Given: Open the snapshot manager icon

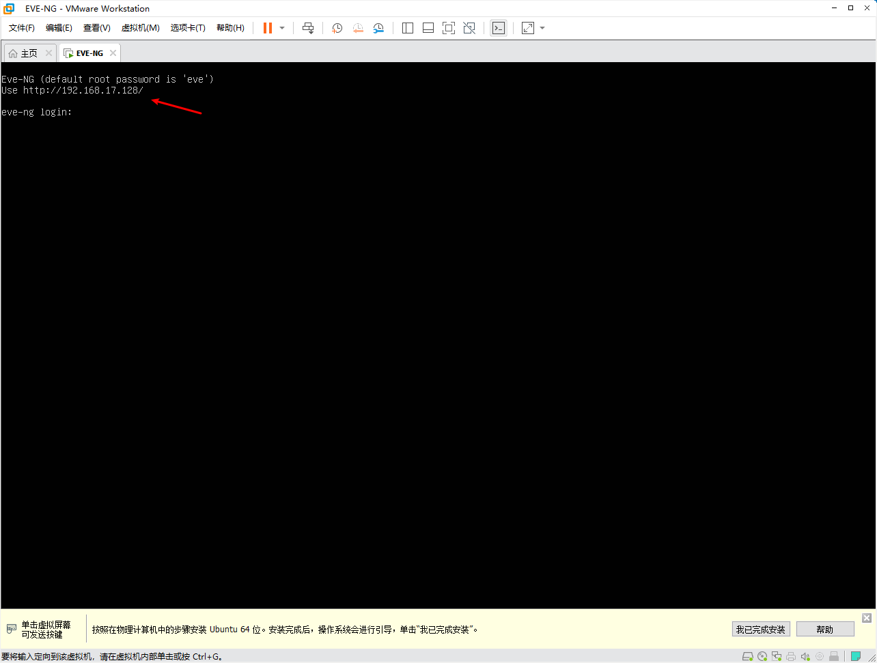Looking at the screenshot, I should click(x=378, y=28).
